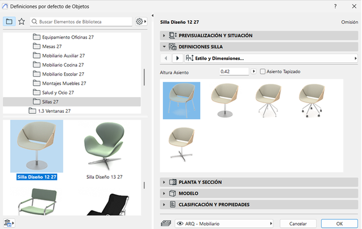The width and height of the screenshot is (362, 229).
Task: Select the green armchair library thumbnail
Action: pyautogui.click(x=37, y=201)
